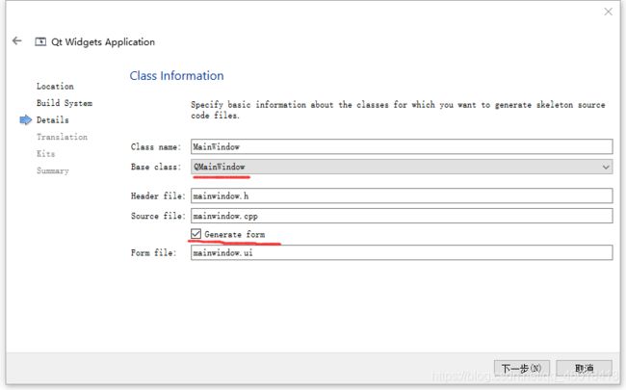Select the Location wizard step
The width and height of the screenshot is (626, 390).
point(55,87)
